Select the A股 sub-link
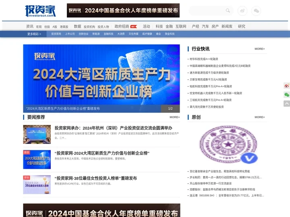 [x=55, y=27]
